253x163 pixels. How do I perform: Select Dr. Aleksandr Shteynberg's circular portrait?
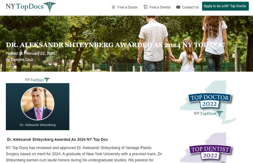(x=38, y=104)
